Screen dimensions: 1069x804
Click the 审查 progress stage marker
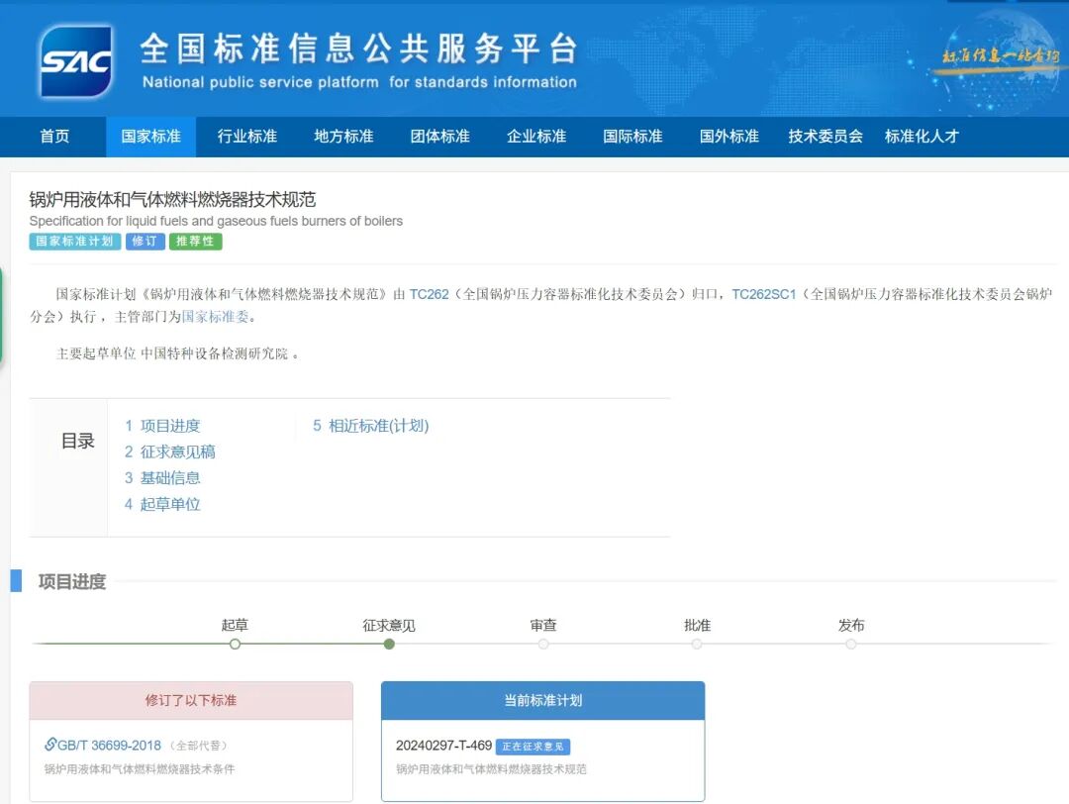tap(543, 644)
